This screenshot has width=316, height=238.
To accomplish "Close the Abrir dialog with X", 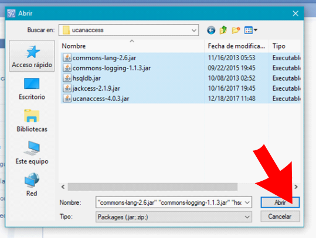I will [x=295, y=13].
